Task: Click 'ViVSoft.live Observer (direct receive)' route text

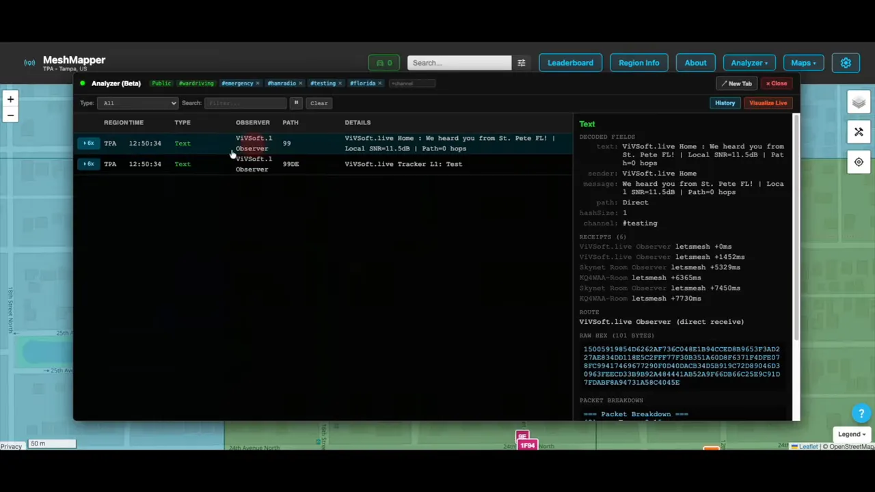Action: pyautogui.click(x=662, y=322)
